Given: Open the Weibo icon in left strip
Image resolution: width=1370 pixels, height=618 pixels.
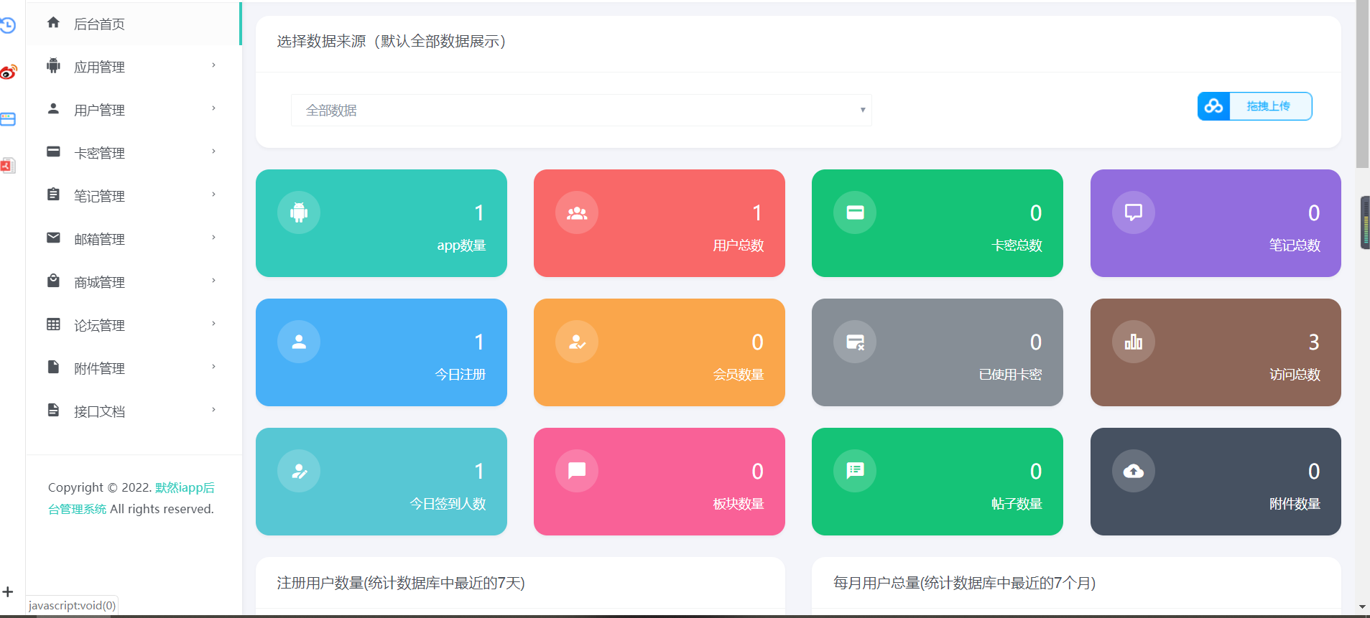Looking at the screenshot, I should (x=8, y=72).
